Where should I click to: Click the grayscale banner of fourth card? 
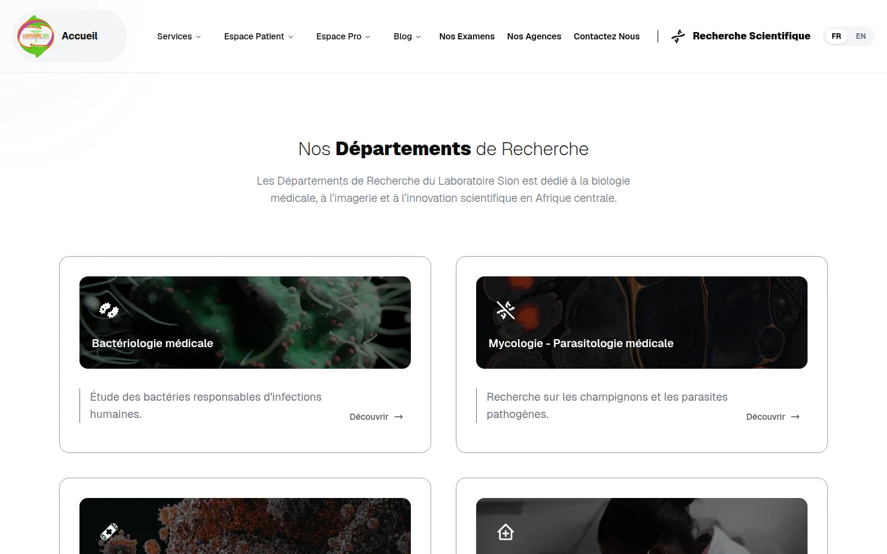click(x=642, y=526)
